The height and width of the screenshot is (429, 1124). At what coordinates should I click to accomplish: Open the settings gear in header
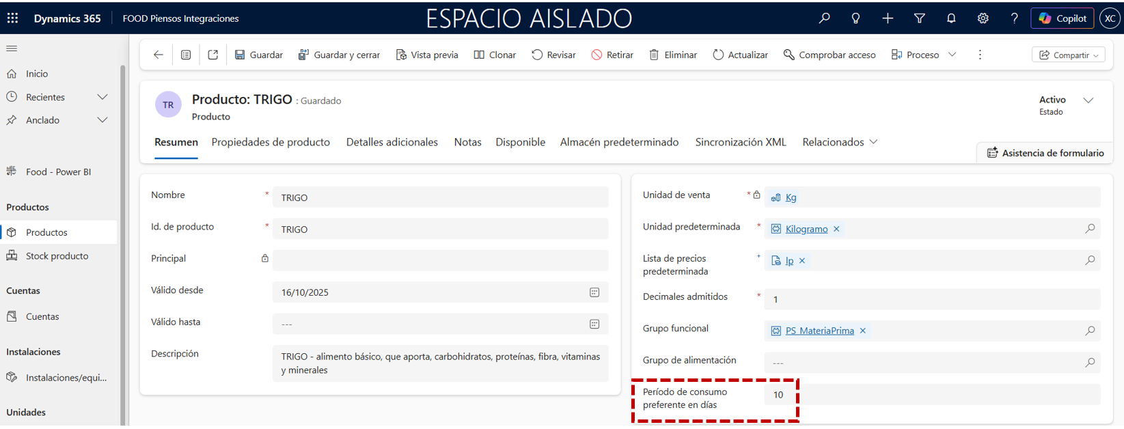click(x=983, y=18)
